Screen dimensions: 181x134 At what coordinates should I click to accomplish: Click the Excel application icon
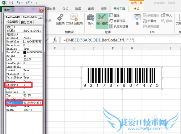click(x=4, y=3)
